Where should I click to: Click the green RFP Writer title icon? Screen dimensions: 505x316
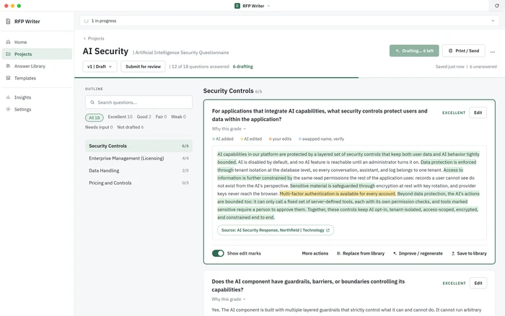237,6
